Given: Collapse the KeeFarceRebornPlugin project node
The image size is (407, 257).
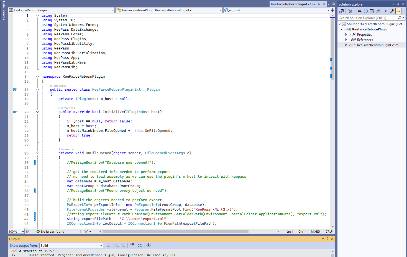Looking at the screenshot, I should click(x=341, y=29).
